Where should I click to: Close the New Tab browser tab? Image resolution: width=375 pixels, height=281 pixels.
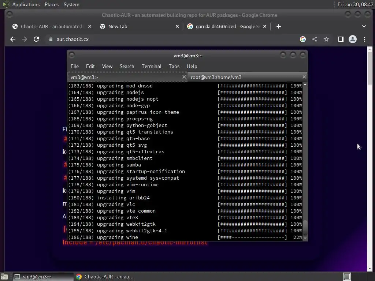pyautogui.click(x=177, y=26)
